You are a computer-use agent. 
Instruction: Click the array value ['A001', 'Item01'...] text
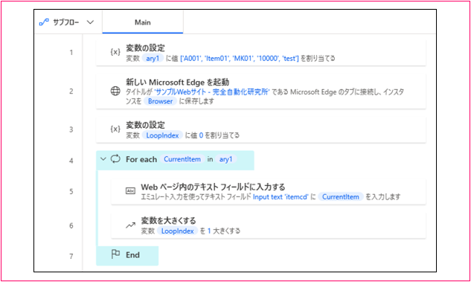click(240, 58)
